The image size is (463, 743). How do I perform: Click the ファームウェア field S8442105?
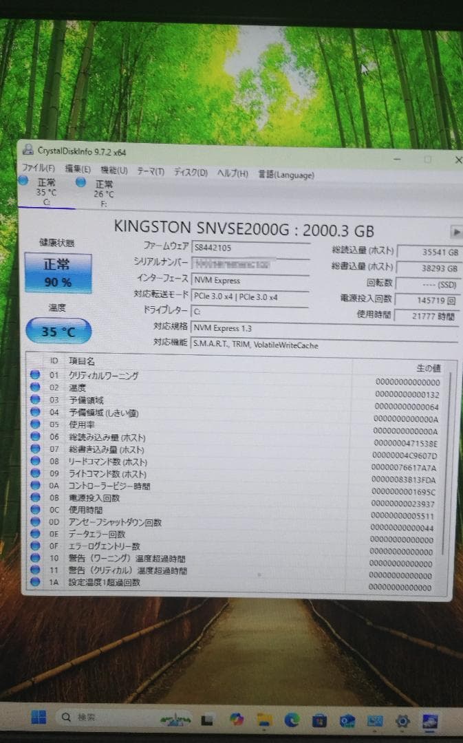tap(250, 248)
